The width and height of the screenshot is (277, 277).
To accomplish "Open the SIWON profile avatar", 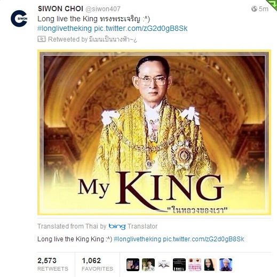I will coord(19,19).
